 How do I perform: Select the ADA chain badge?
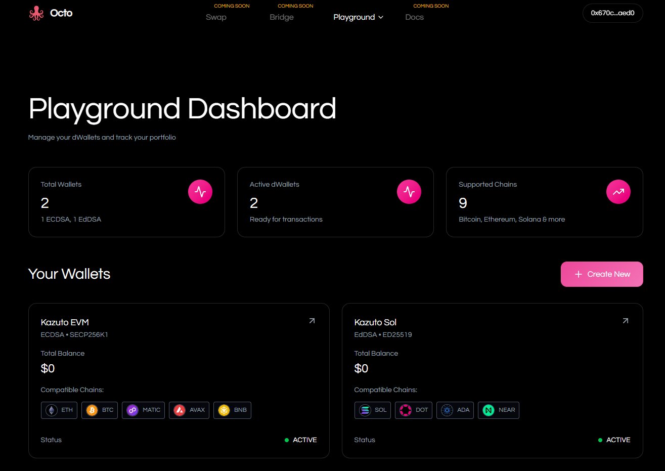455,410
